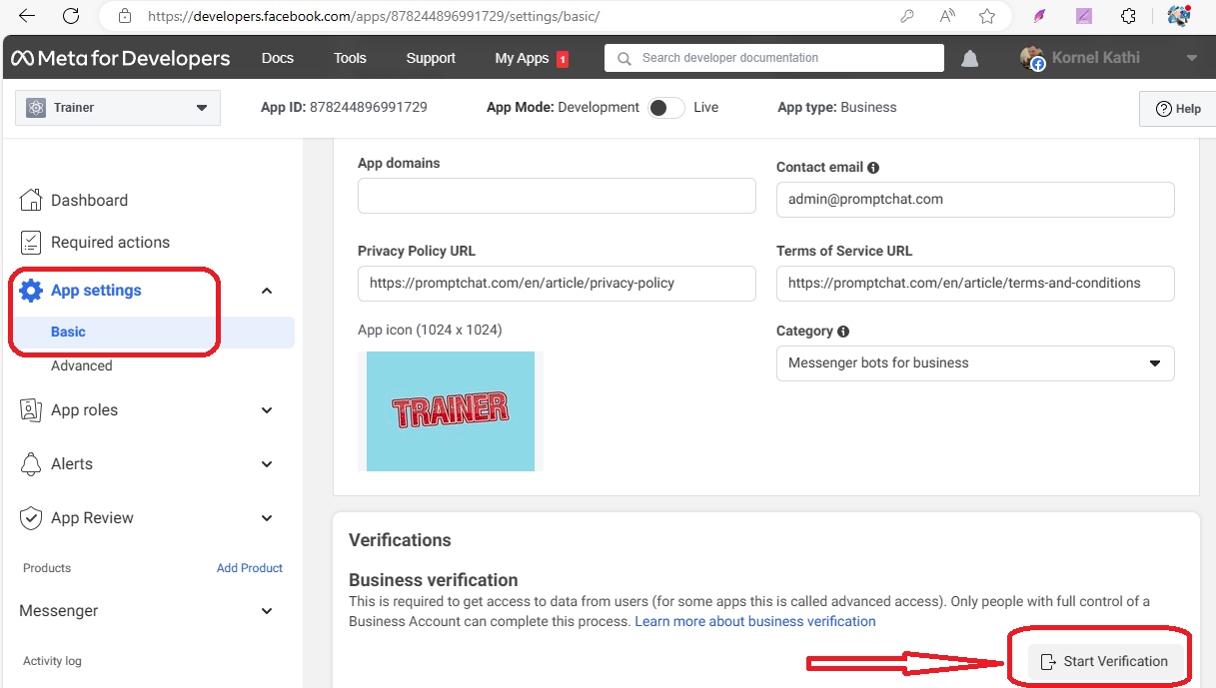Select Advanced under App settings
This screenshot has width=1216, height=688.
coord(82,365)
